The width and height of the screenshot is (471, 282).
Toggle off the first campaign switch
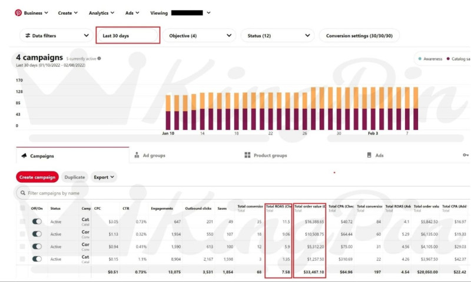[x=37, y=221]
